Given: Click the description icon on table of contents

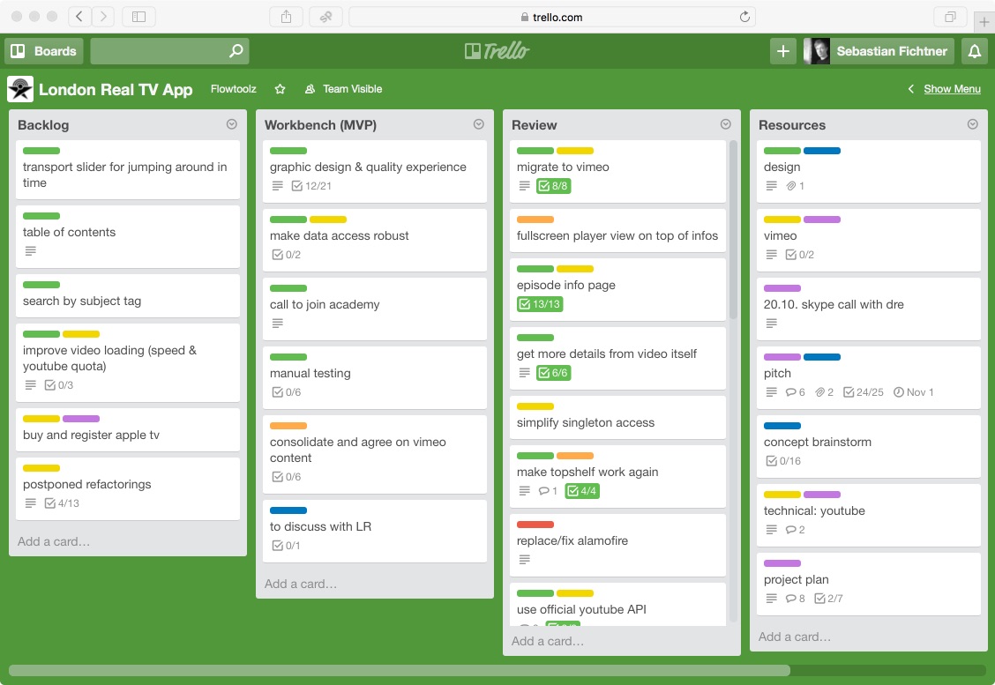Looking at the screenshot, I should 31,251.
